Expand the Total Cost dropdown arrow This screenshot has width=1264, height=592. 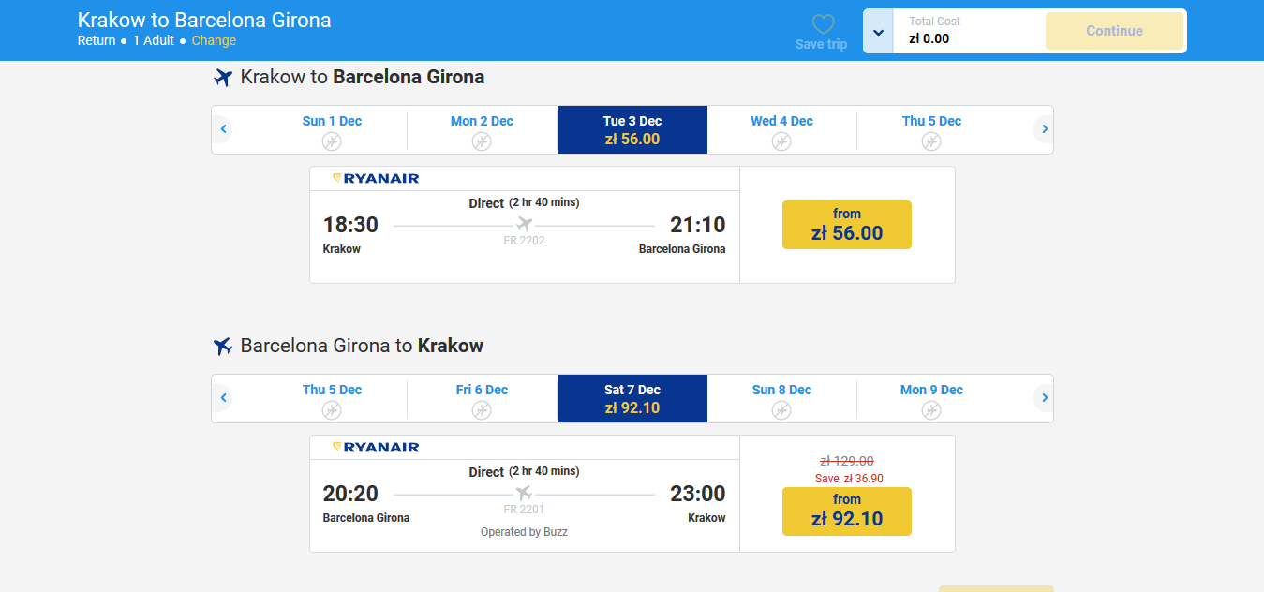tap(878, 32)
